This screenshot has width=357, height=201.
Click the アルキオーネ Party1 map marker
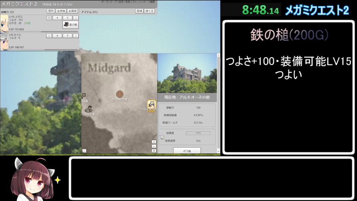pyautogui.click(x=151, y=105)
